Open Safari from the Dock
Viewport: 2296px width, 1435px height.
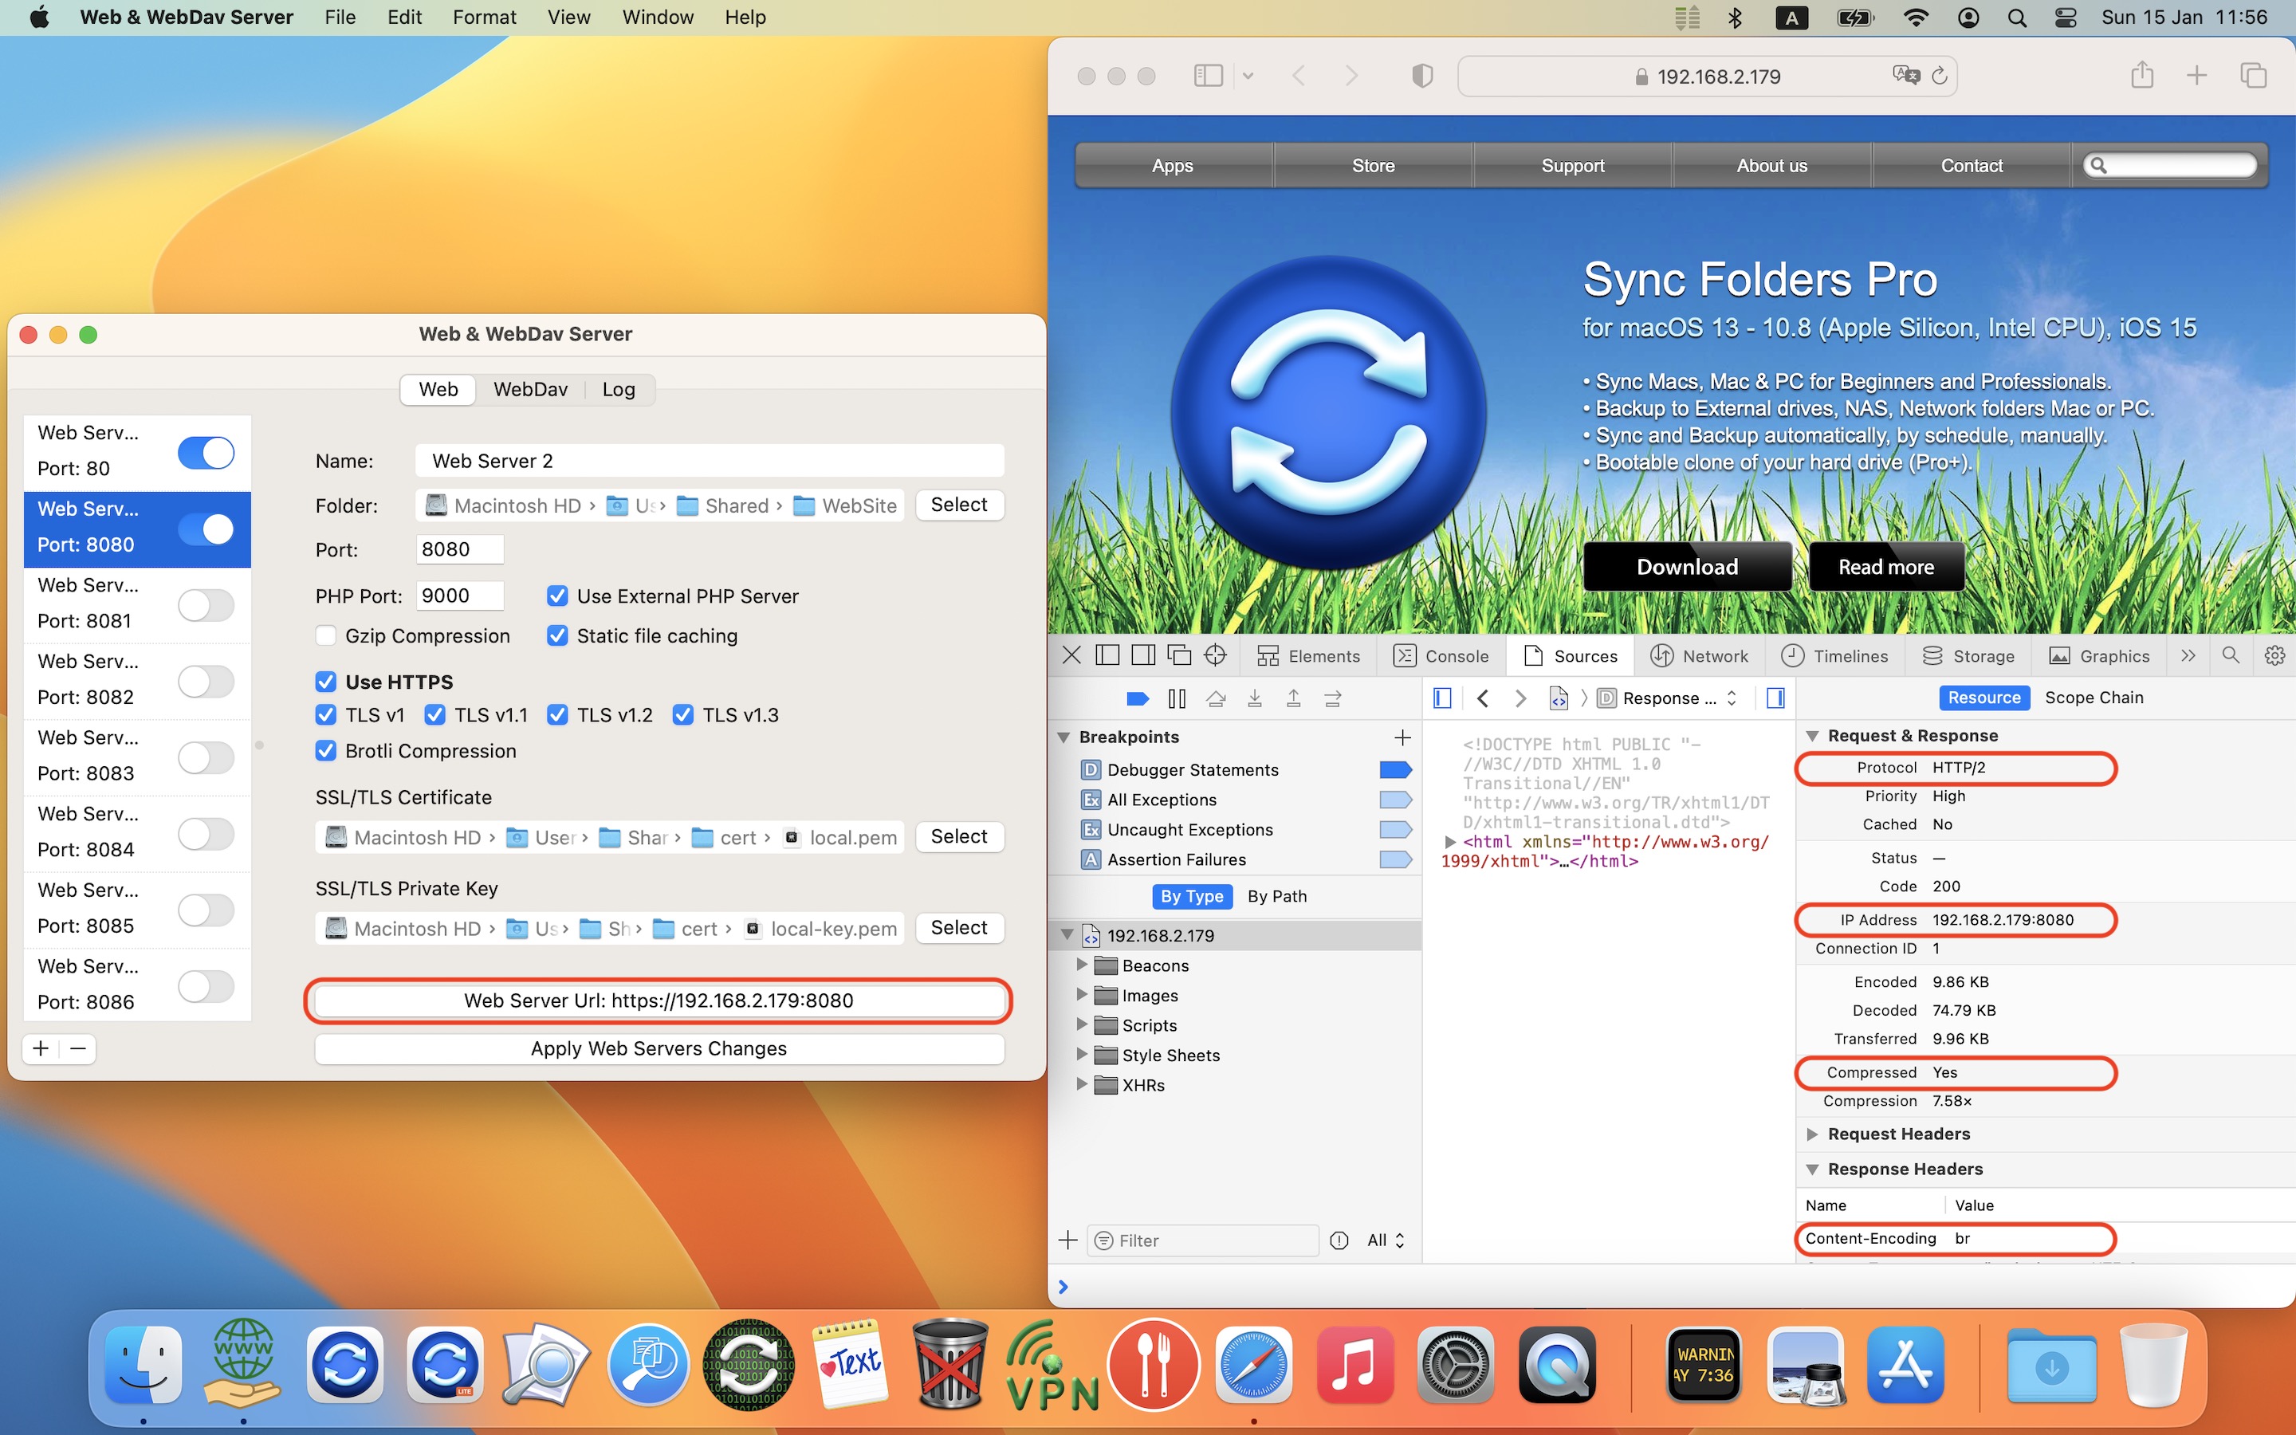pos(1252,1365)
